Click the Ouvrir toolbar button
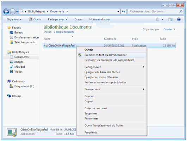187x141 pixels. [x=35, y=19]
